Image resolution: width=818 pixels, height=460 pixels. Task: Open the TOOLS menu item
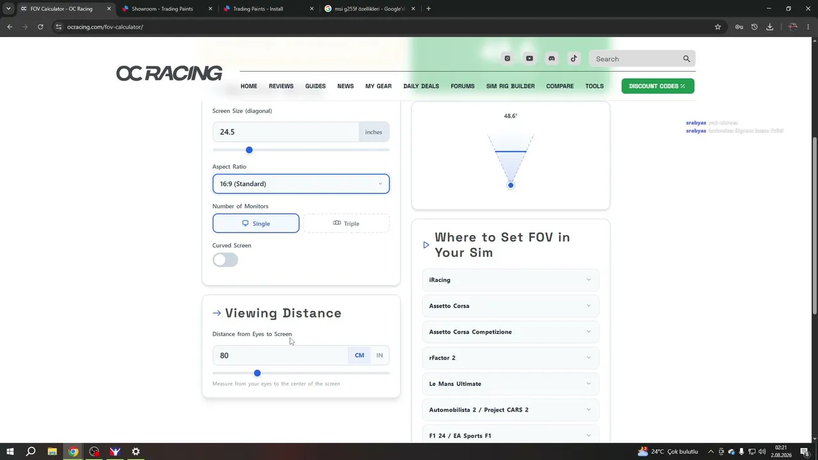pos(594,86)
